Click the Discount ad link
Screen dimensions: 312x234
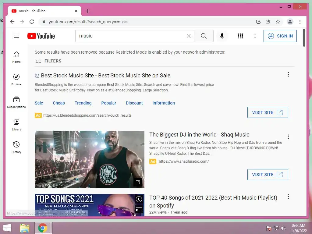pyautogui.click(x=134, y=103)
